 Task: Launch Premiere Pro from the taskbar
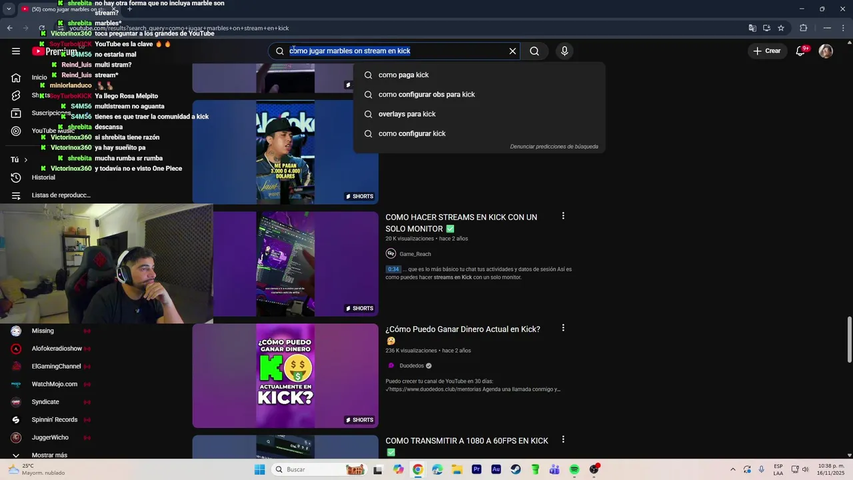(x=476, y=469)
